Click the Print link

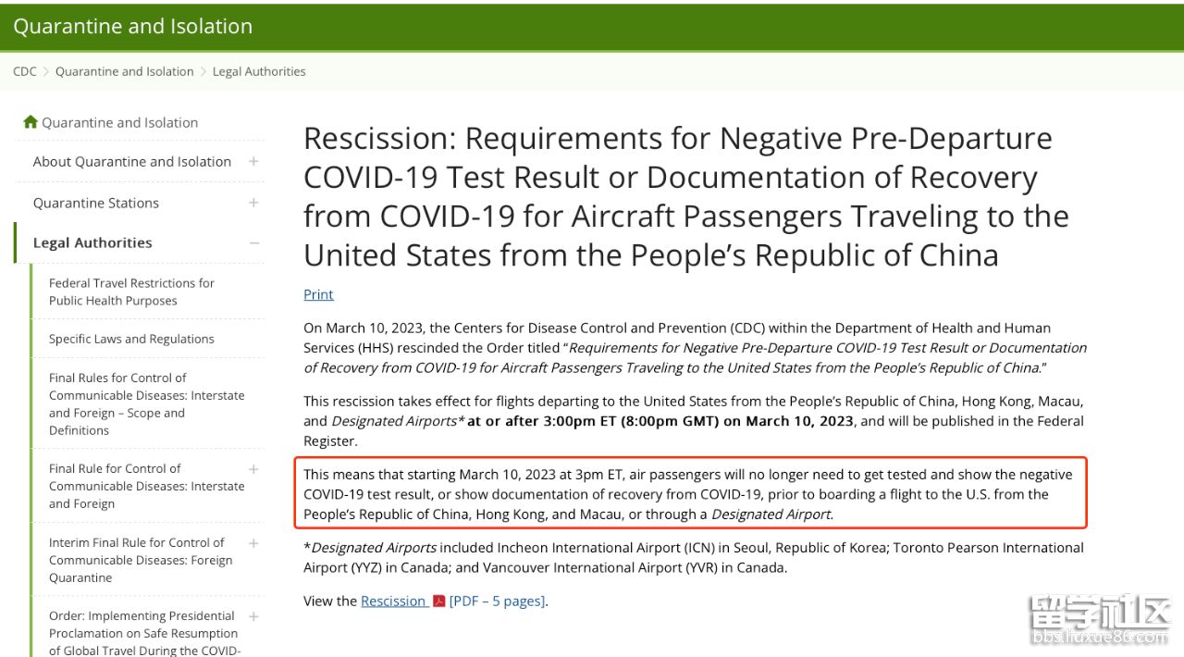pyautogui.click(x=318, y=294)
